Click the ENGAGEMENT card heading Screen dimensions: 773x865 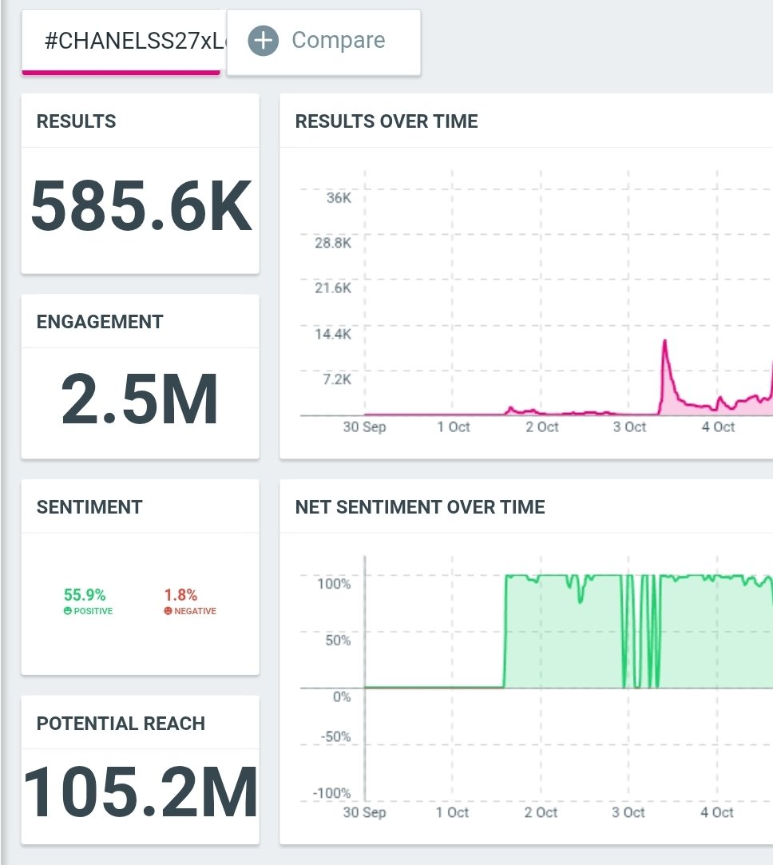(100, 322)
